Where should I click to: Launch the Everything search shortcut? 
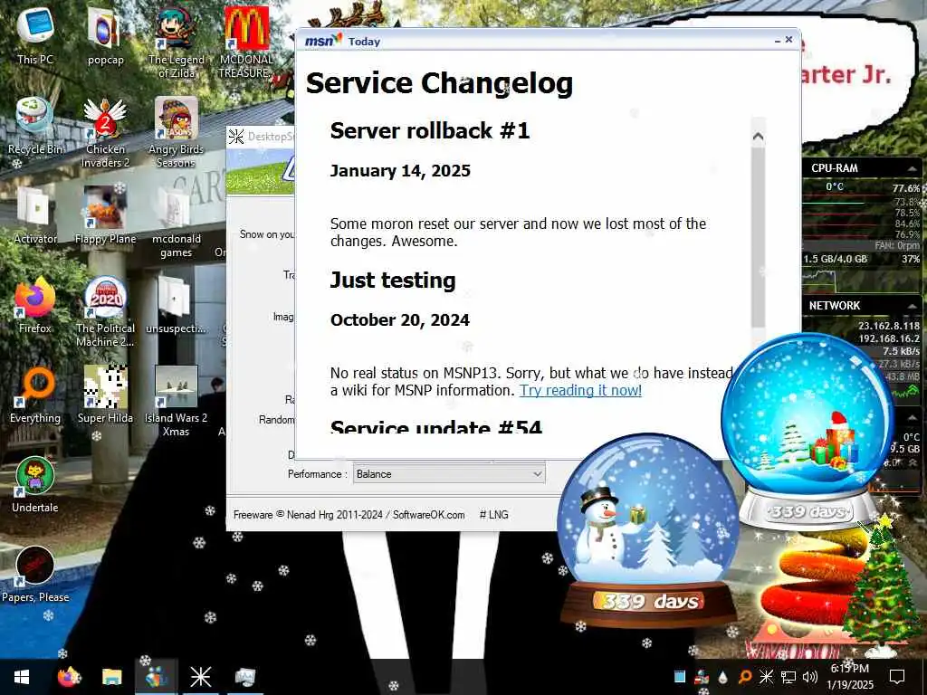(x=35, y=395)
